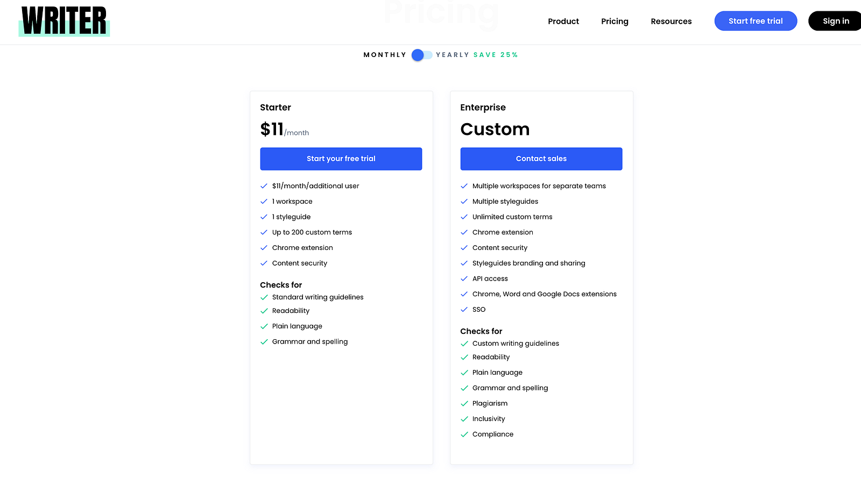Select the YEARLY billing label
The height and width of the screenshot is (479, 861).
pyautogui.click(x=453, y=55)
